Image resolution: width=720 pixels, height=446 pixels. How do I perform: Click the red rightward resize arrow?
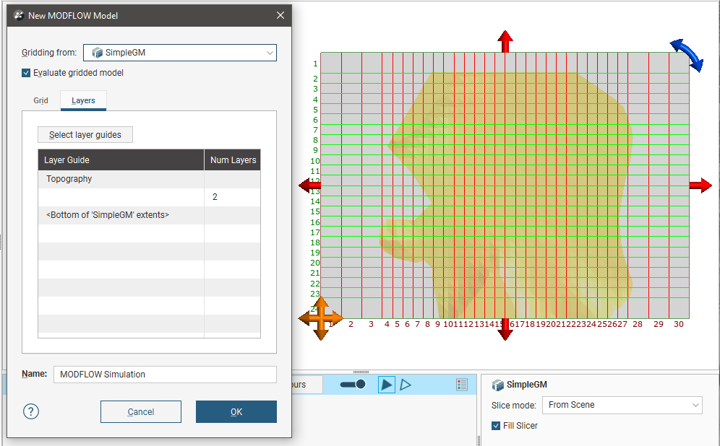click(x=700, y=185)
